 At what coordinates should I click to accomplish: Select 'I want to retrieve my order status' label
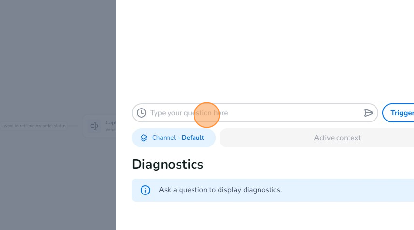pos(33,126)
